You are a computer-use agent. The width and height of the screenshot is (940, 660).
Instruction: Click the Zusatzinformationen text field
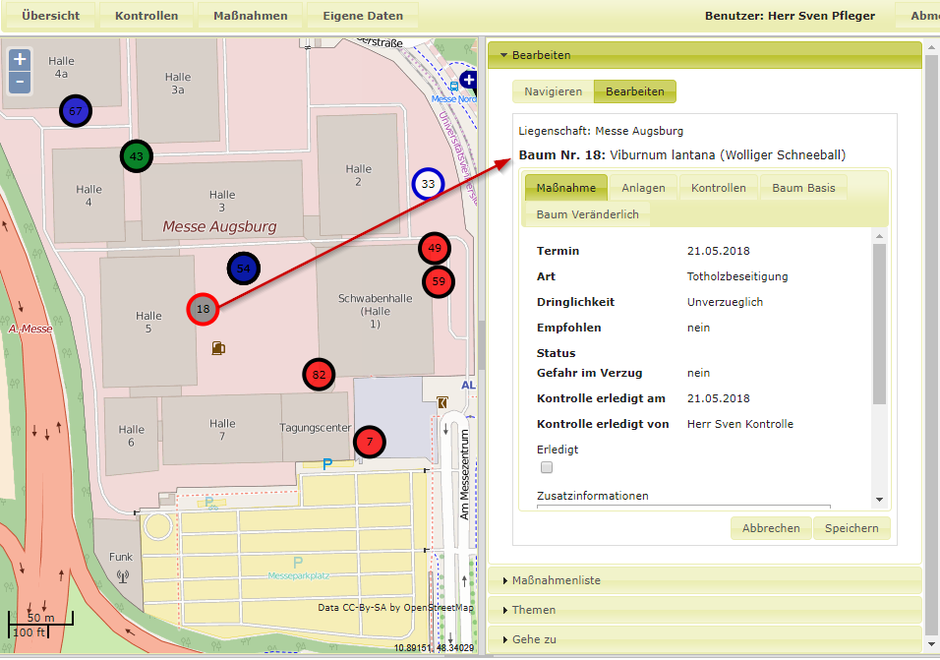pos(683,509)
